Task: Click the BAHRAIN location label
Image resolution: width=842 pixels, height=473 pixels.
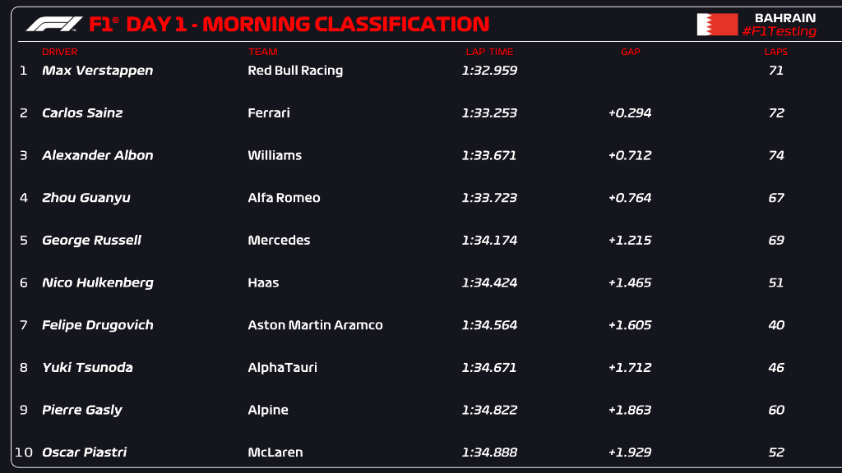Action: point(785,18)
